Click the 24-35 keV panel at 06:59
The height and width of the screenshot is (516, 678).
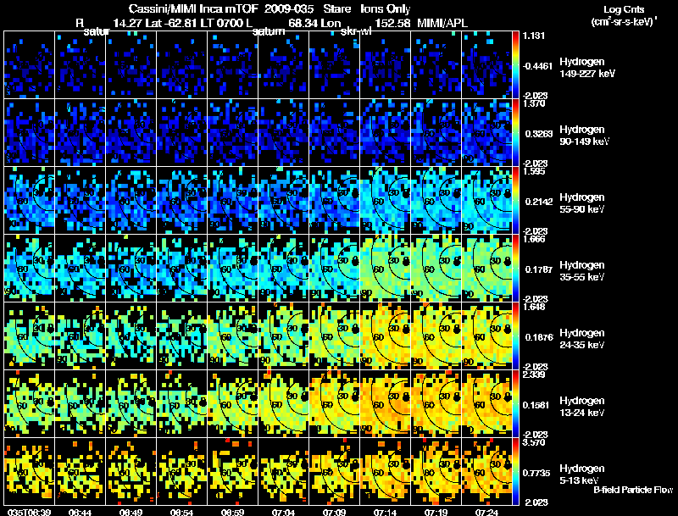point(232,336)
